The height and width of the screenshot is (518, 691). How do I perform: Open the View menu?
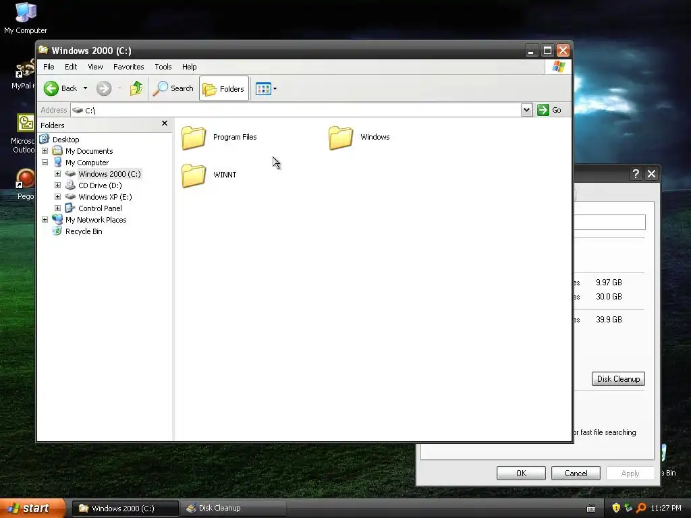(95, 67)
